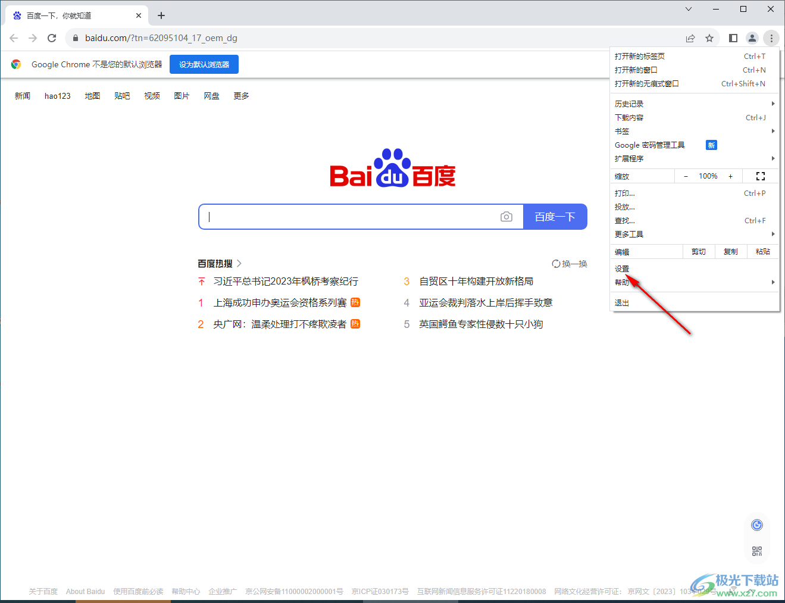The height and width of the screenshot is (603, 785).
Task: Click the Baidu logo
Action: [393, 168]
